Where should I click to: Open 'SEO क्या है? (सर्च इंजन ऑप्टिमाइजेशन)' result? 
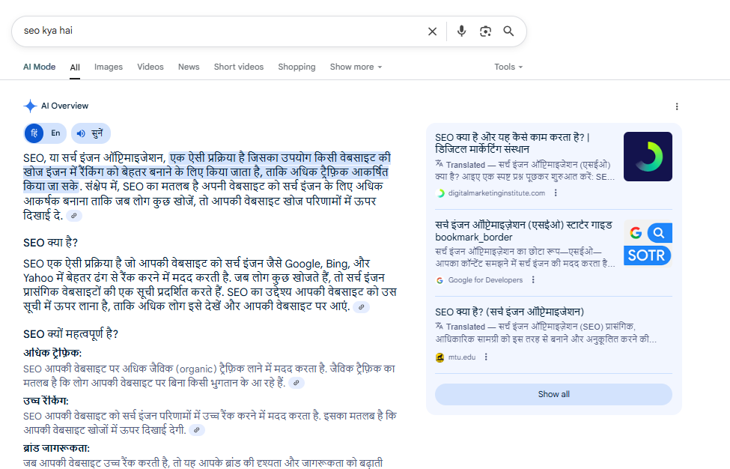tap(509, 312)
